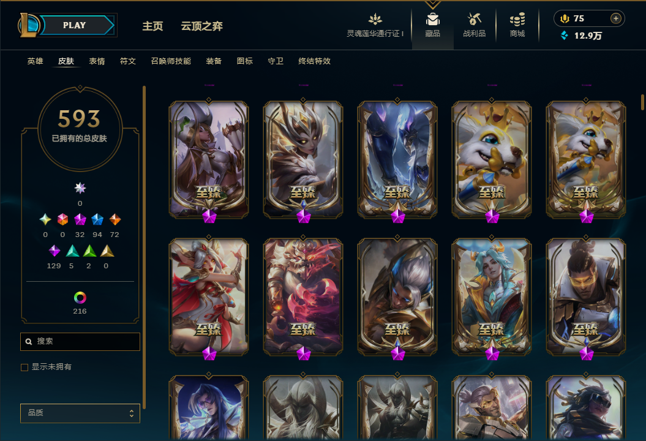The height and width of the screenshot is (441, 646).
Task: Open the 战利品 loot icon
Action: [474, 19]
